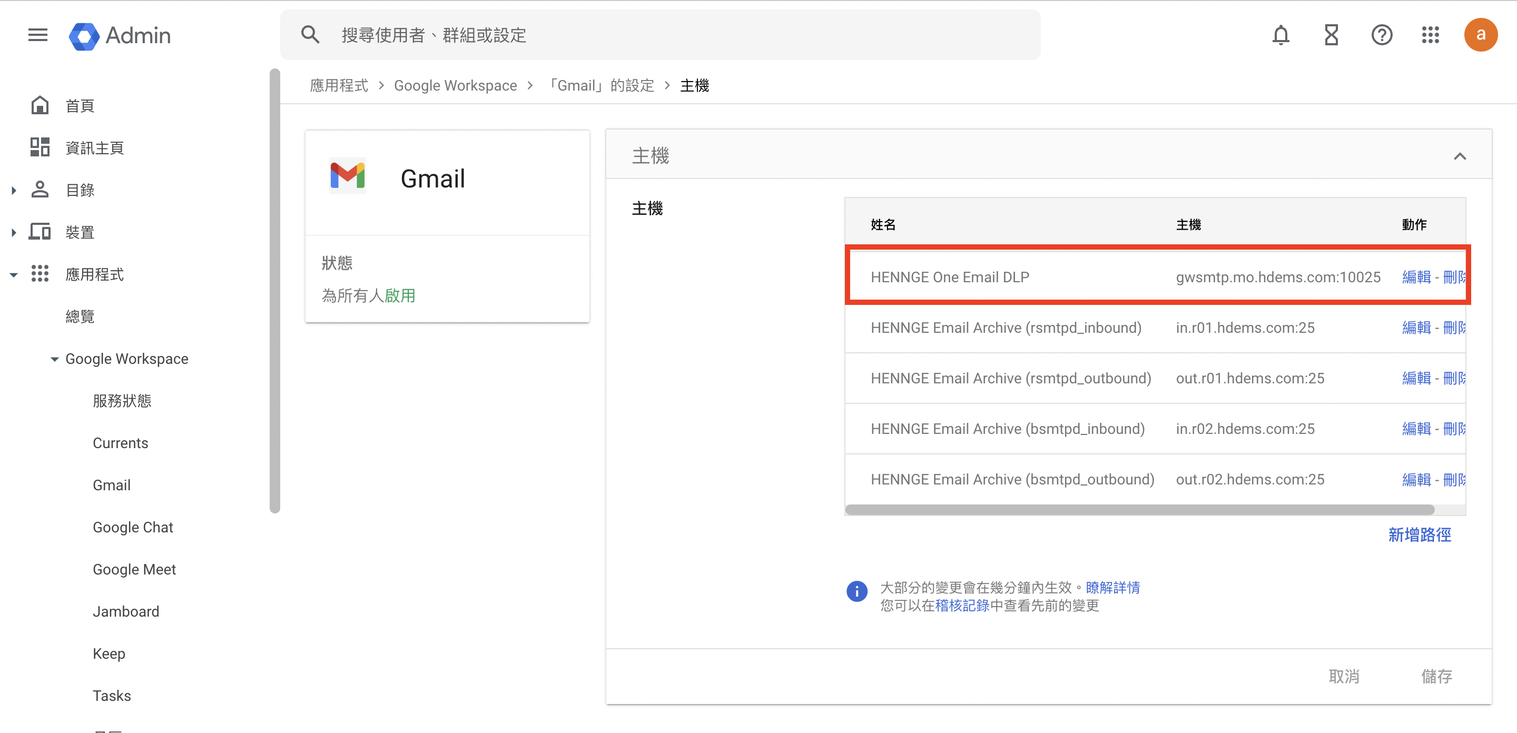
Task: Select host out.r01.hdems.com:25
Action: [1249, 378]
